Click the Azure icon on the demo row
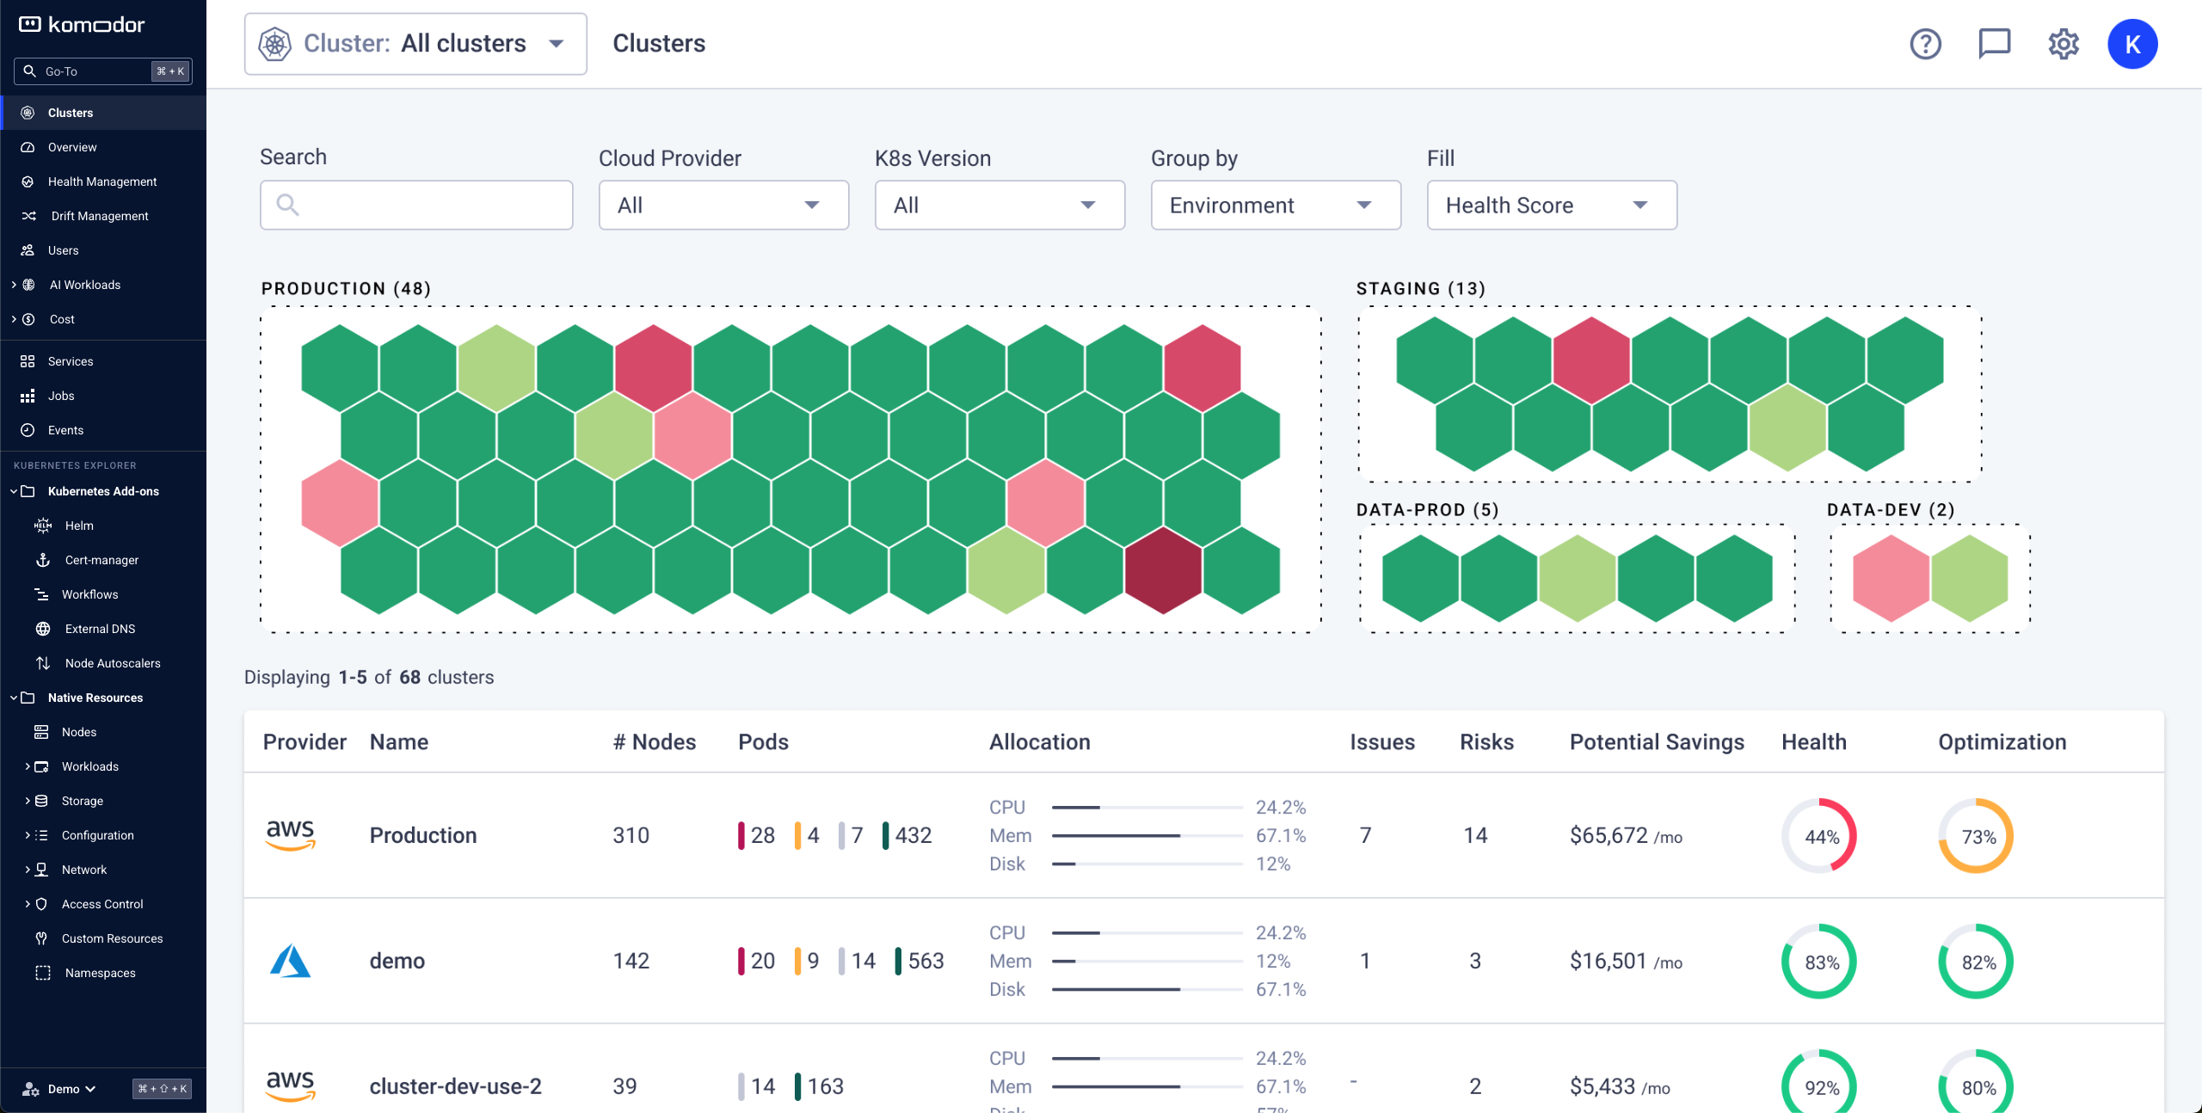This screenshot has height=1113, width=2202. click(290, 961)
